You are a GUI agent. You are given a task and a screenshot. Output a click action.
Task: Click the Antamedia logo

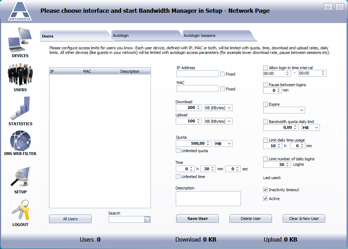coord(20,11)
